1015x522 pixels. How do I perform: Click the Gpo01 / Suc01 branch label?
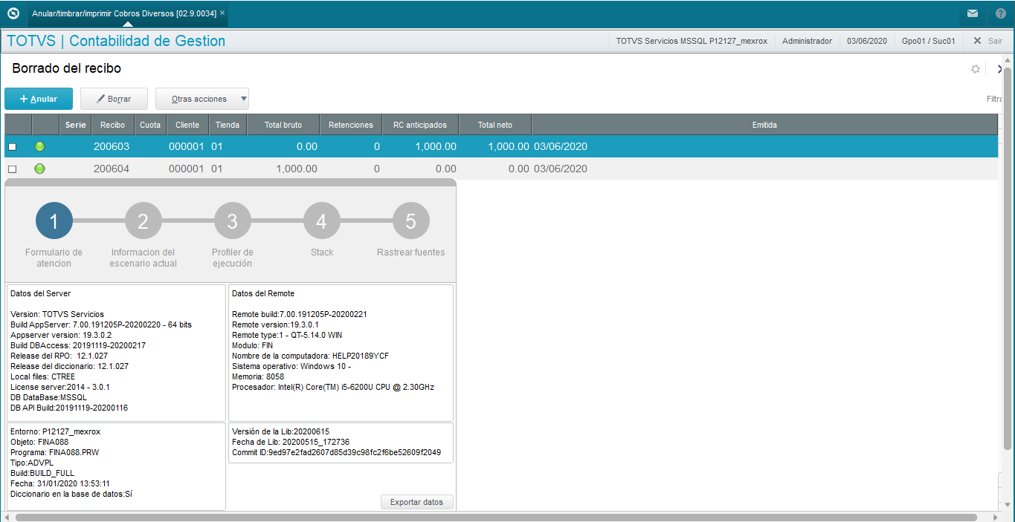tap(928, 41)
